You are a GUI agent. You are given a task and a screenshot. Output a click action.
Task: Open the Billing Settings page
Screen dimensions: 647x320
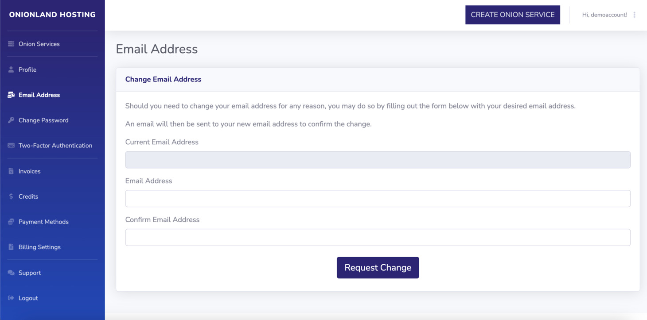point(39,247)
